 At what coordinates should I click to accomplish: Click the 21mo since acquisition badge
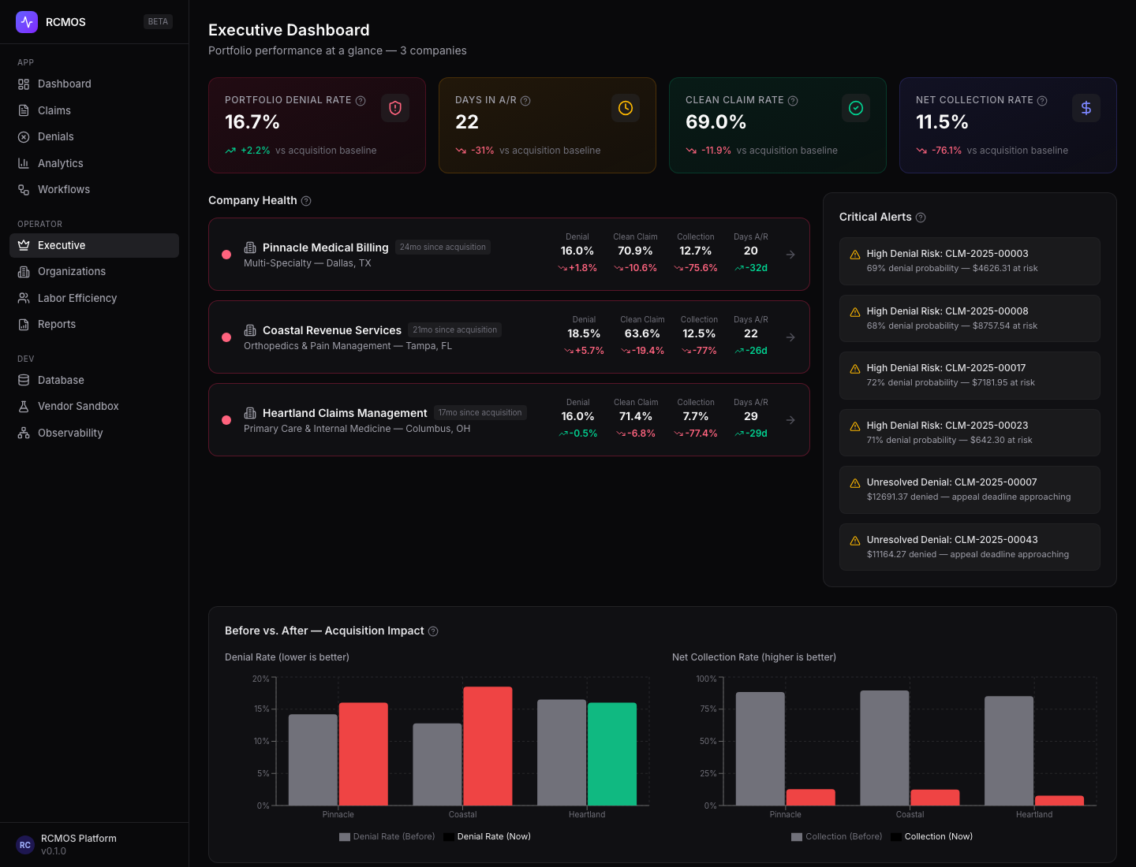point(455,330)
